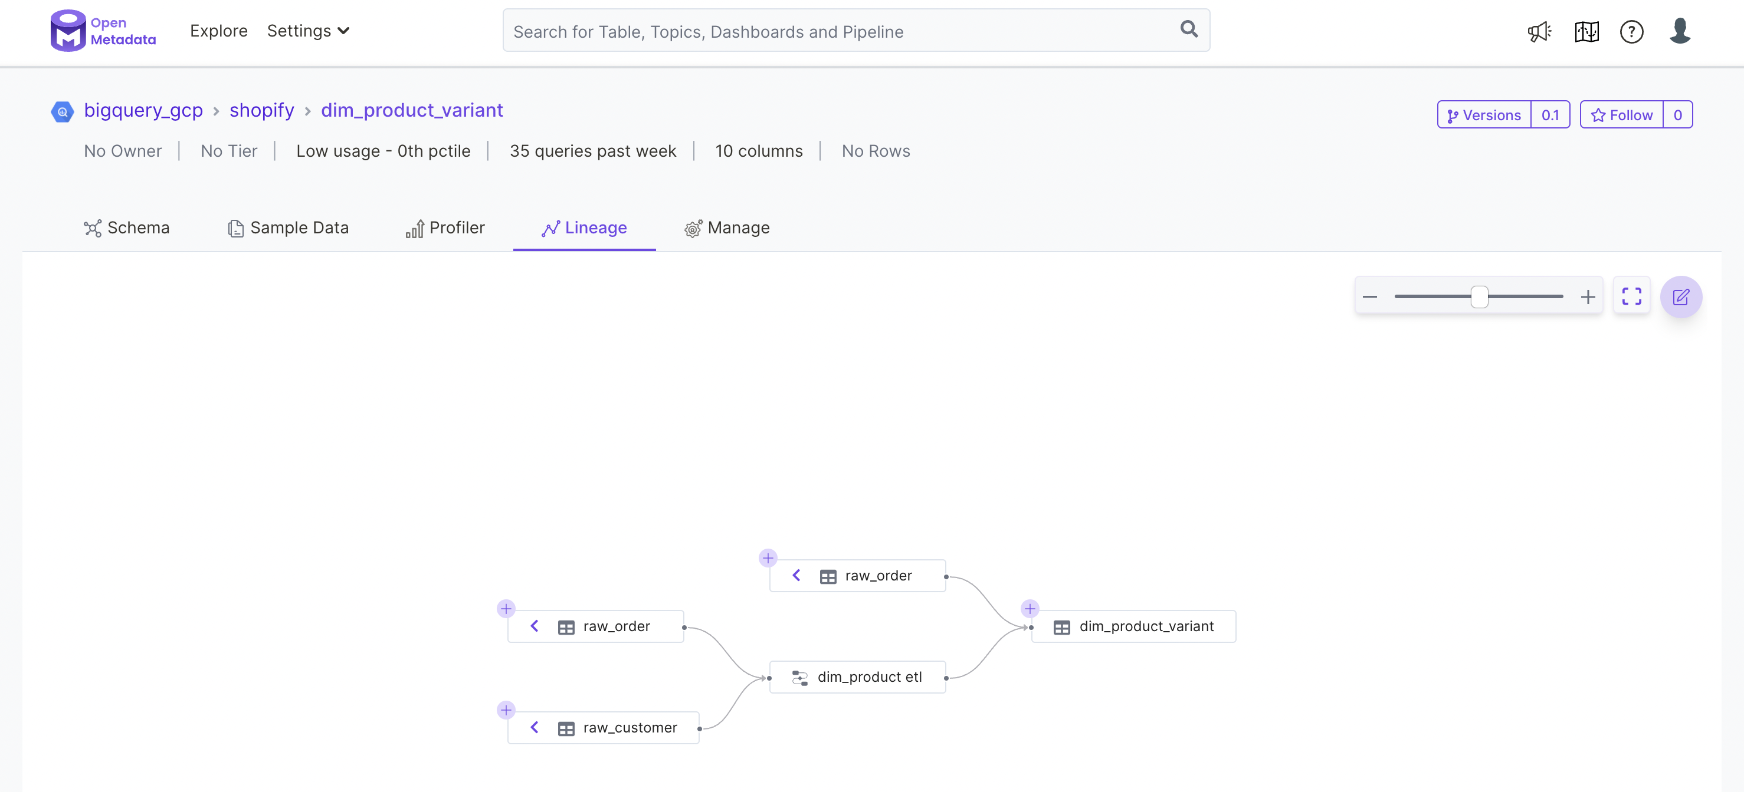The image size is (1744, 792).
Task: Switch to the Sample Data tab
Action: click(288, 227)
